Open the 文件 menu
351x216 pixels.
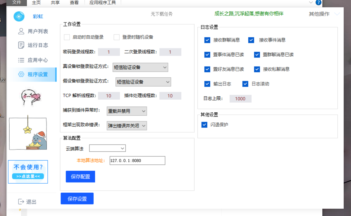[x=16, y=2]
